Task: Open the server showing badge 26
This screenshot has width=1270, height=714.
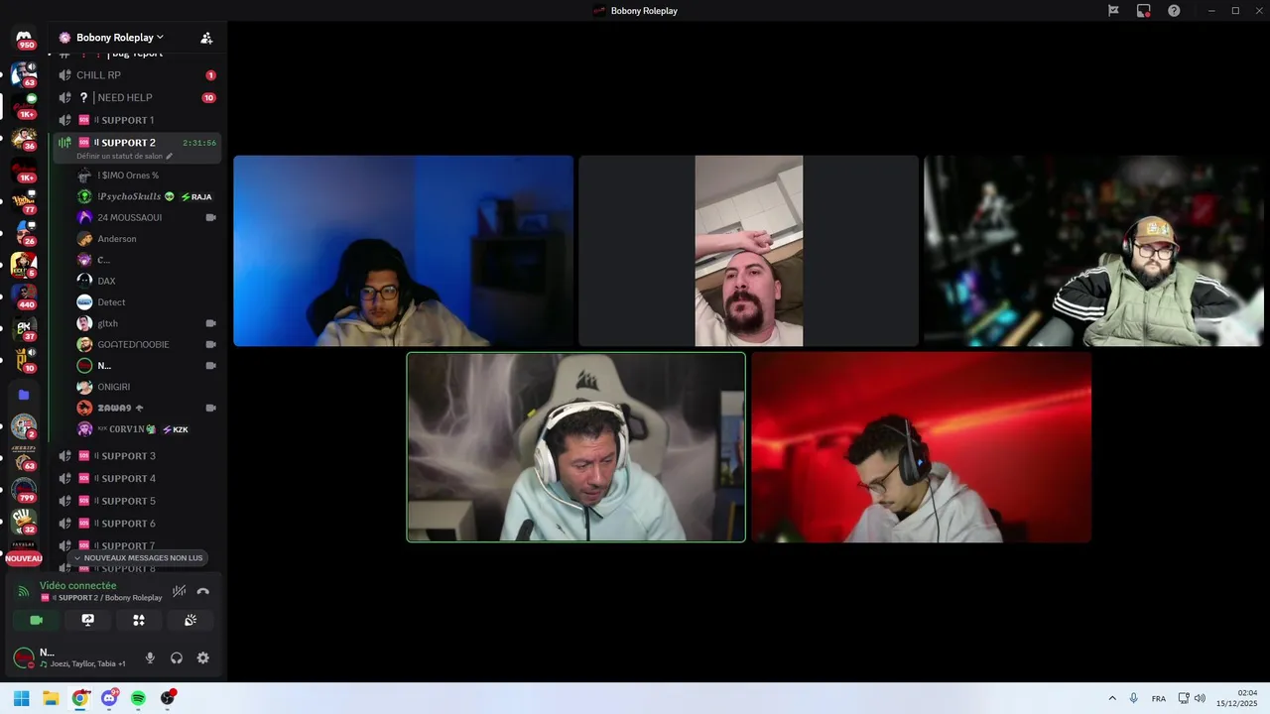Action: pyautogui.click(x=24, y=233)
